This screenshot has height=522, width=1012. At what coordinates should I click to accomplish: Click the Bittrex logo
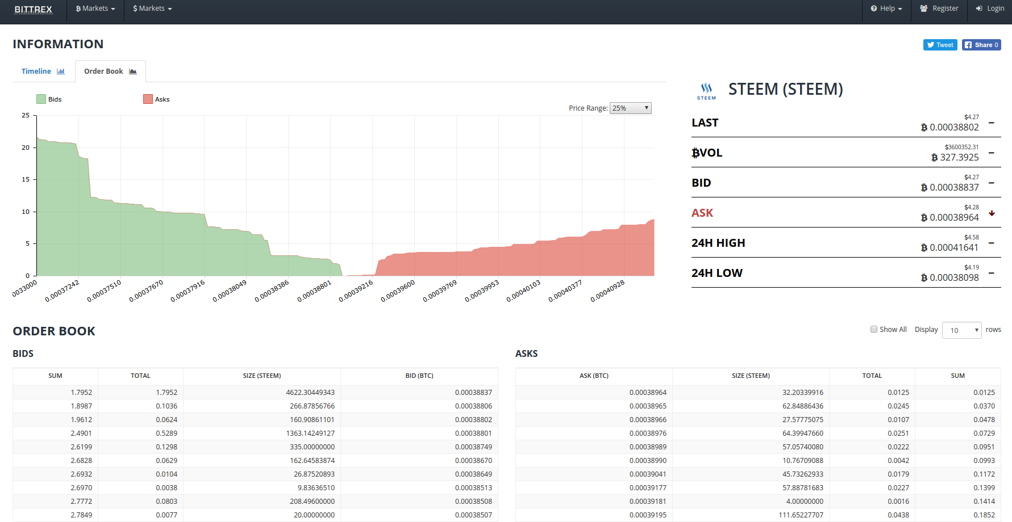(33, 10)
